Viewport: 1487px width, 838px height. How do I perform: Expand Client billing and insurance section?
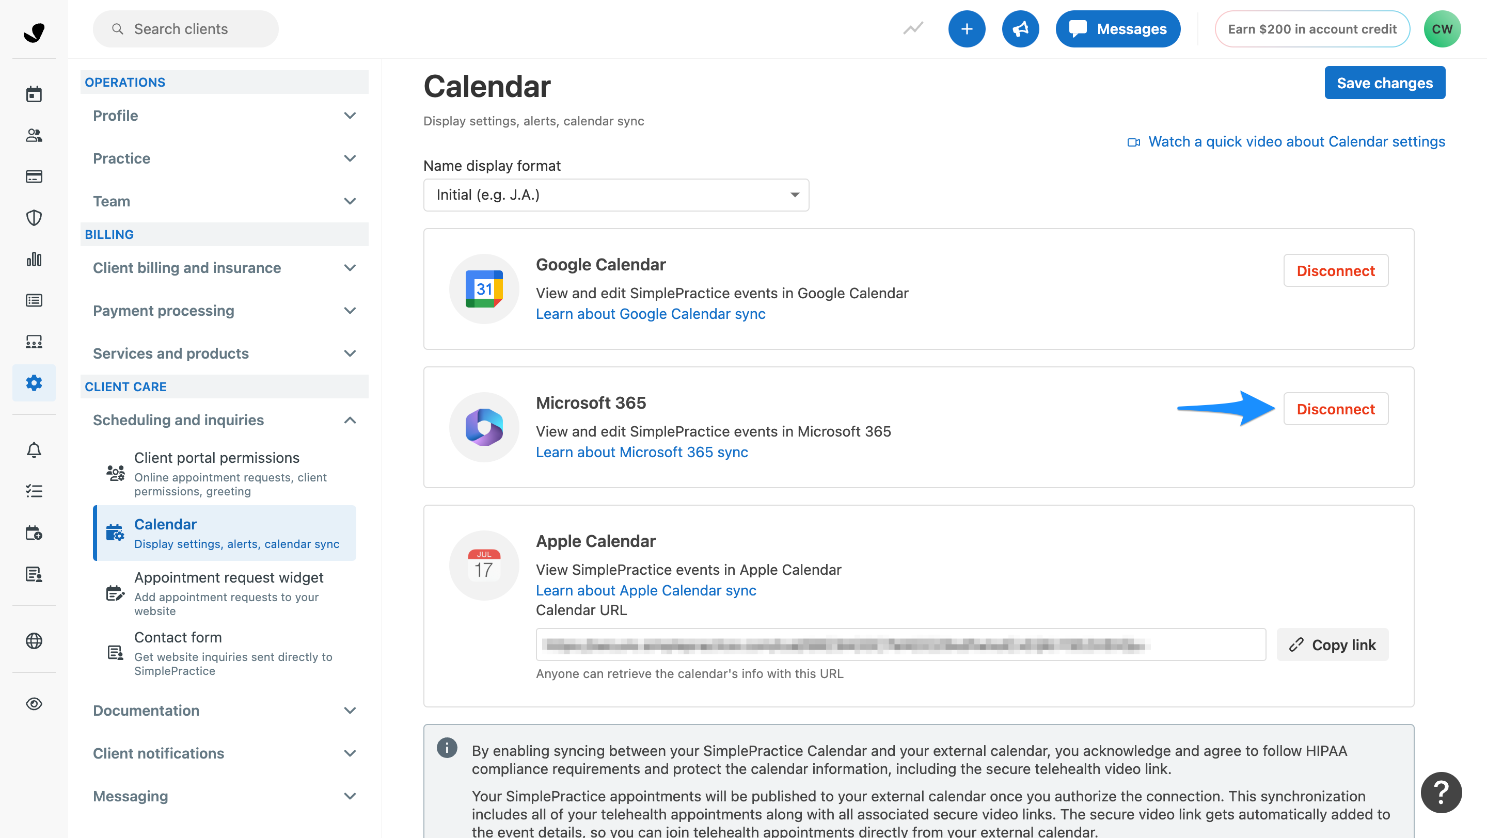(x=224, y=268)
